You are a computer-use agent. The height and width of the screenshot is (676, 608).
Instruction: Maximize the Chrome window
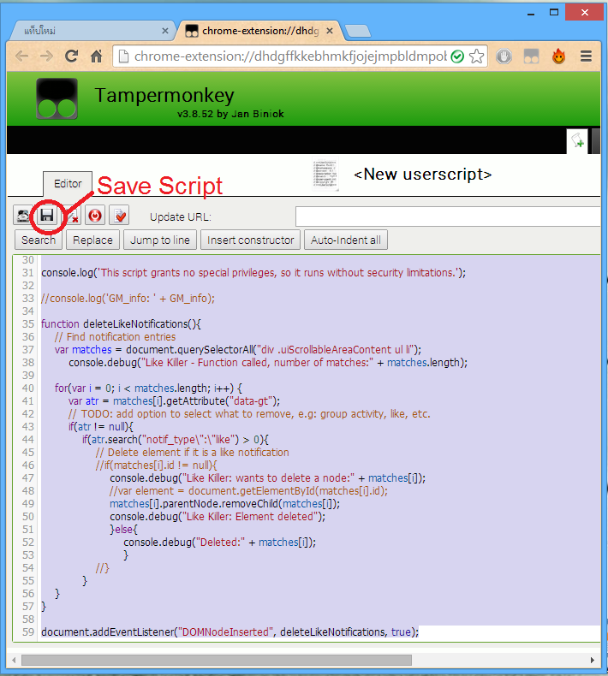(x=554, y=13)
